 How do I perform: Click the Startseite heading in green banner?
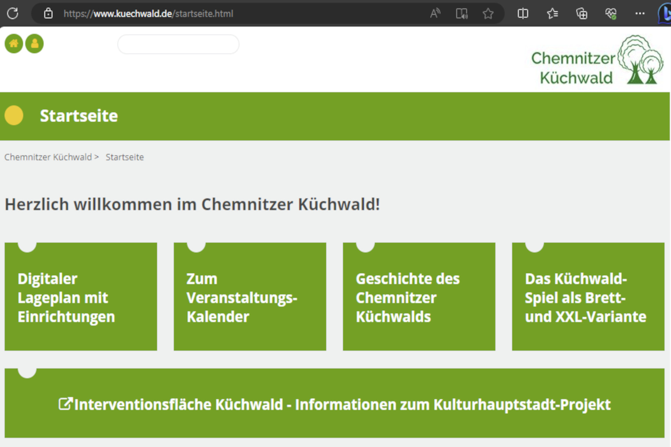79,116
